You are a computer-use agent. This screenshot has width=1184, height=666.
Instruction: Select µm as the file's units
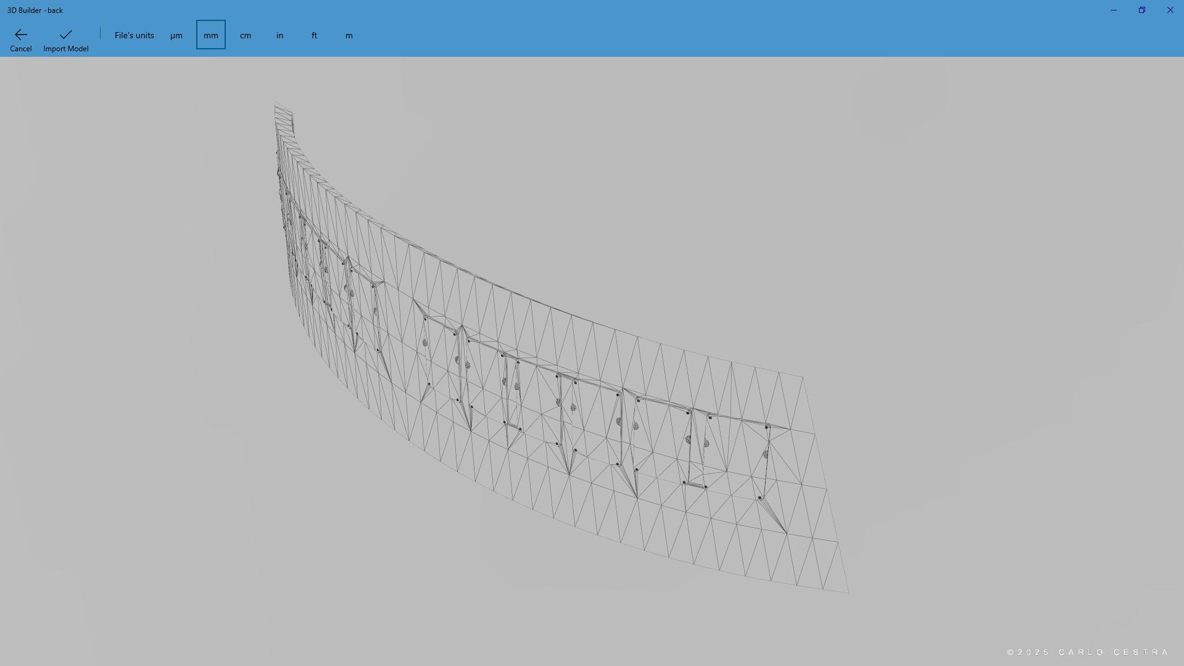coord(176,35)
